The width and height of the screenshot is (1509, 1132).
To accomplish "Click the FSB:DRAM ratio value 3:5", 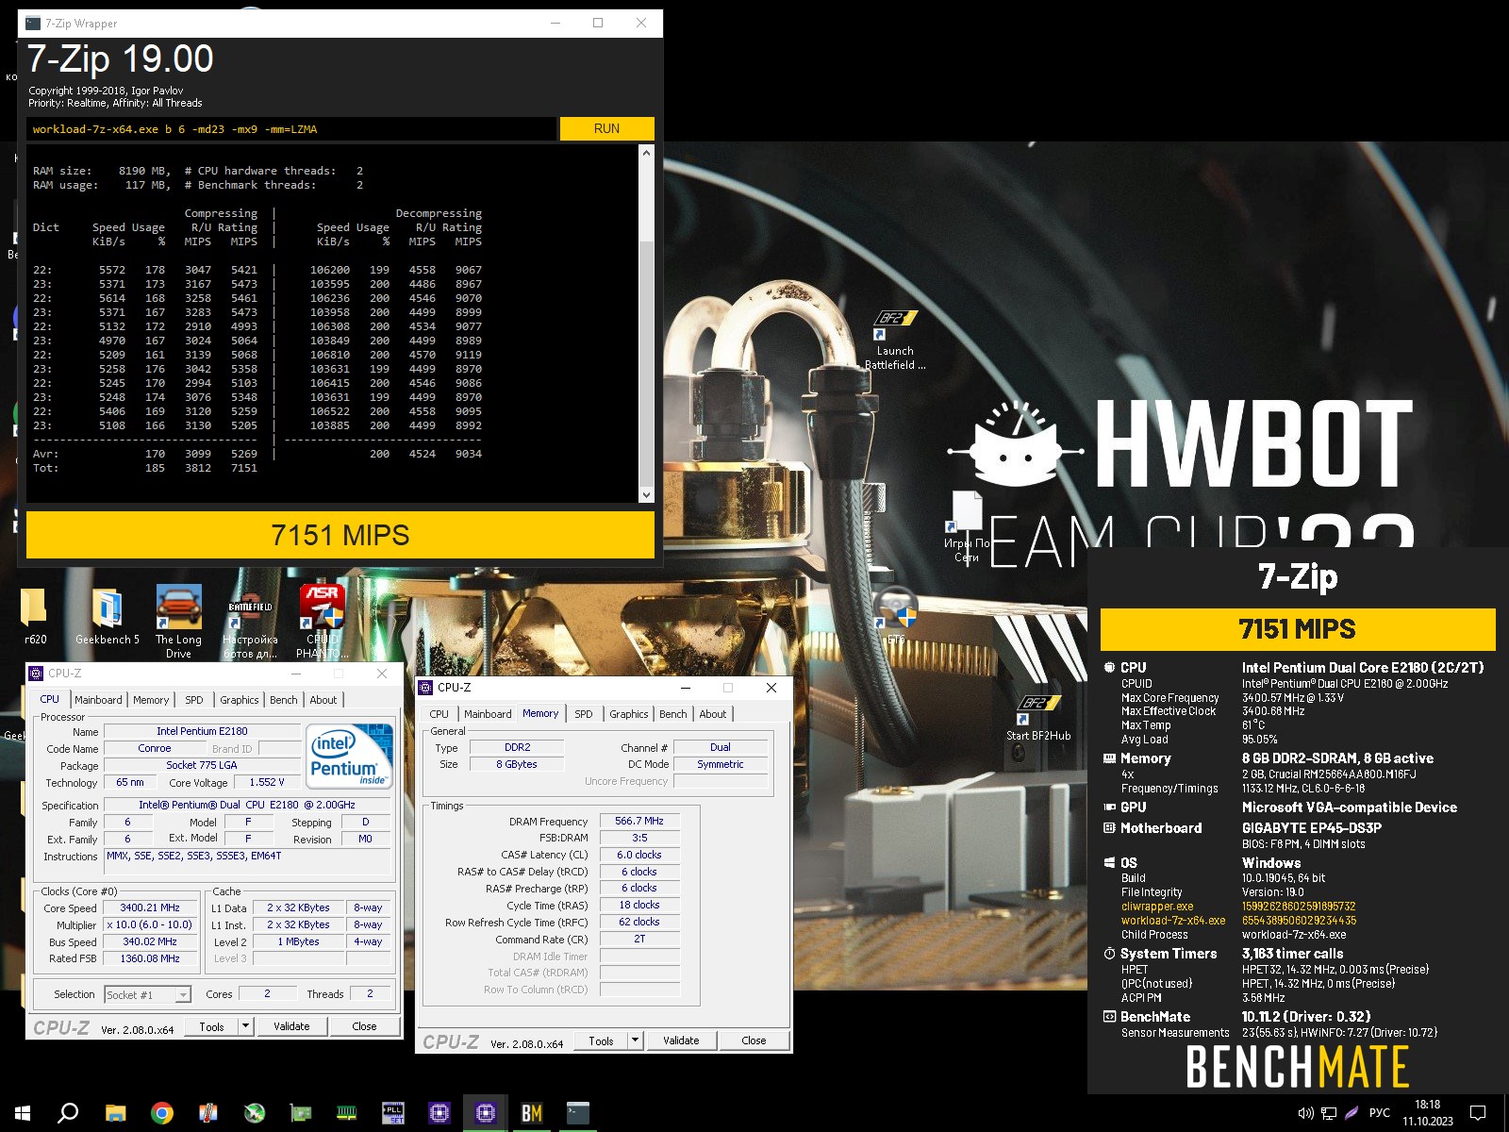I will pos(639,838).
